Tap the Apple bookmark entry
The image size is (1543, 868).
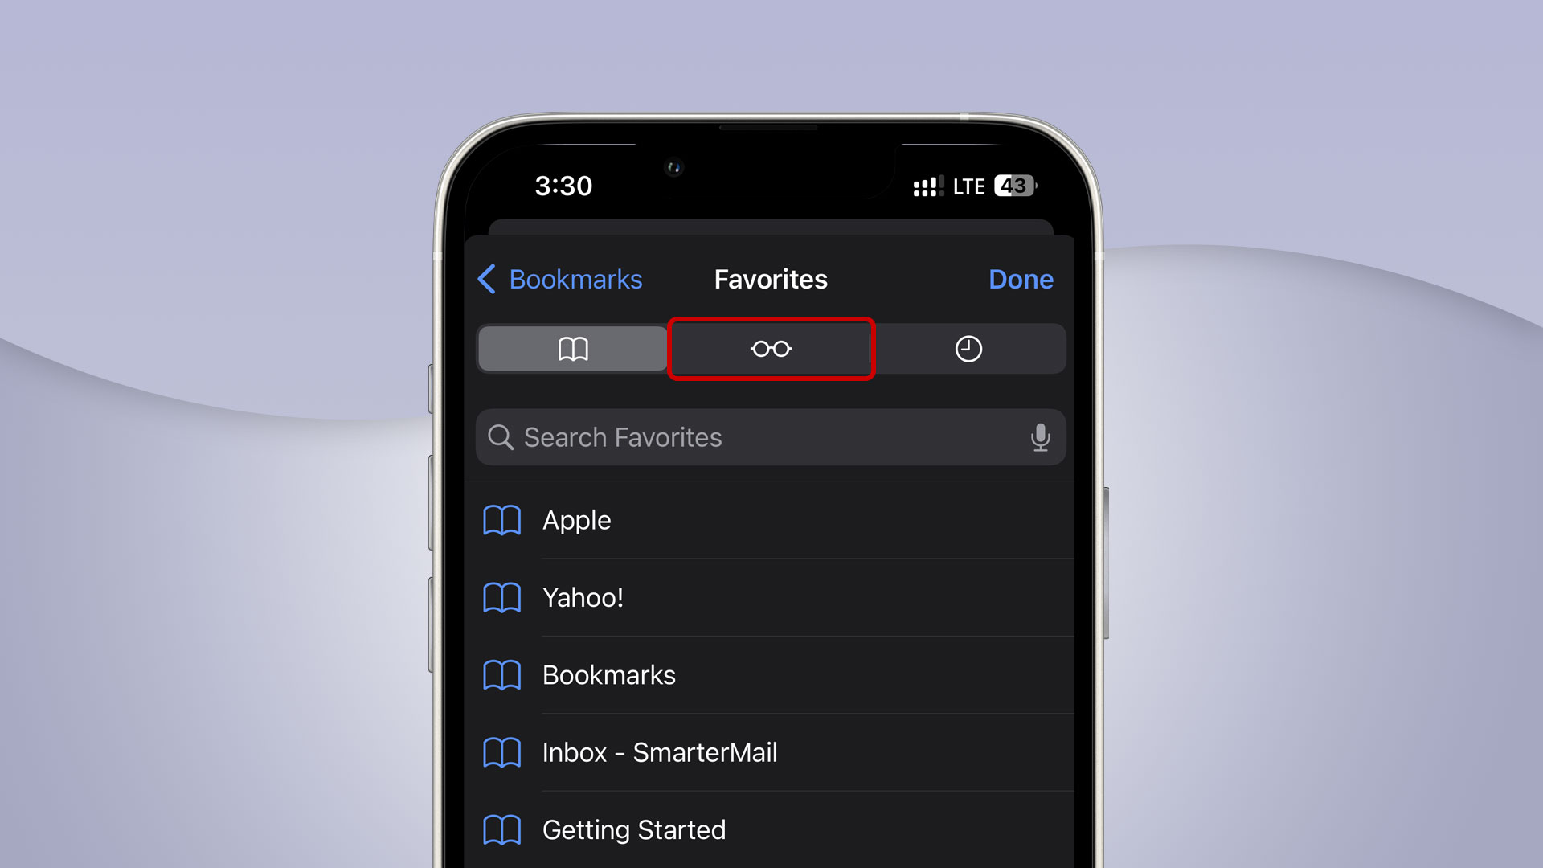tap(771, 519)
